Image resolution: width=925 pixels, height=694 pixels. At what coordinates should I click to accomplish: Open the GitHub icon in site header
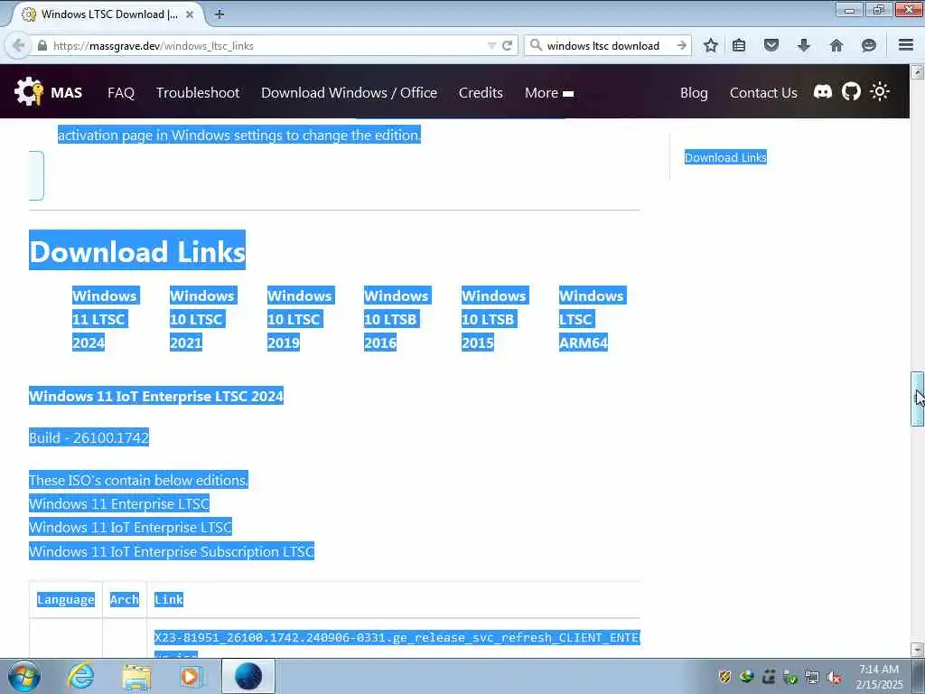(851, 92)
